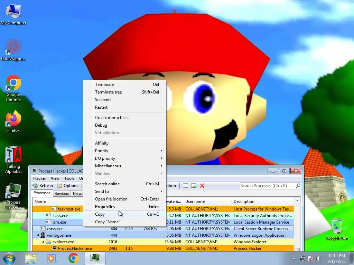Choose Copy "Name" menu entry
The height and width of the screenshot is (265, 354).
coord(124,222)
